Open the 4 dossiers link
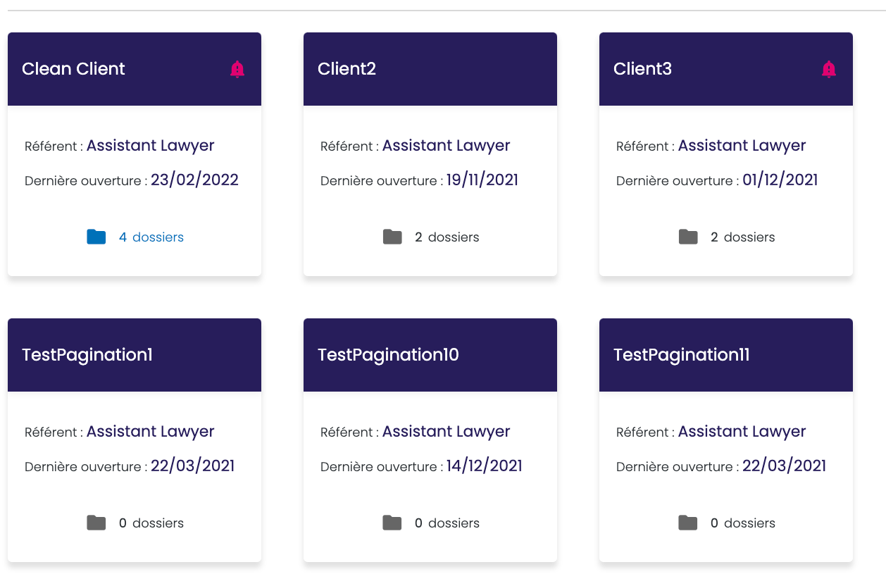 tap(151, 237)
